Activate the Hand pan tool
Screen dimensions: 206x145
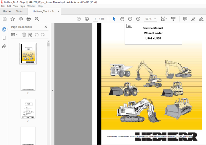click(122, 19)
